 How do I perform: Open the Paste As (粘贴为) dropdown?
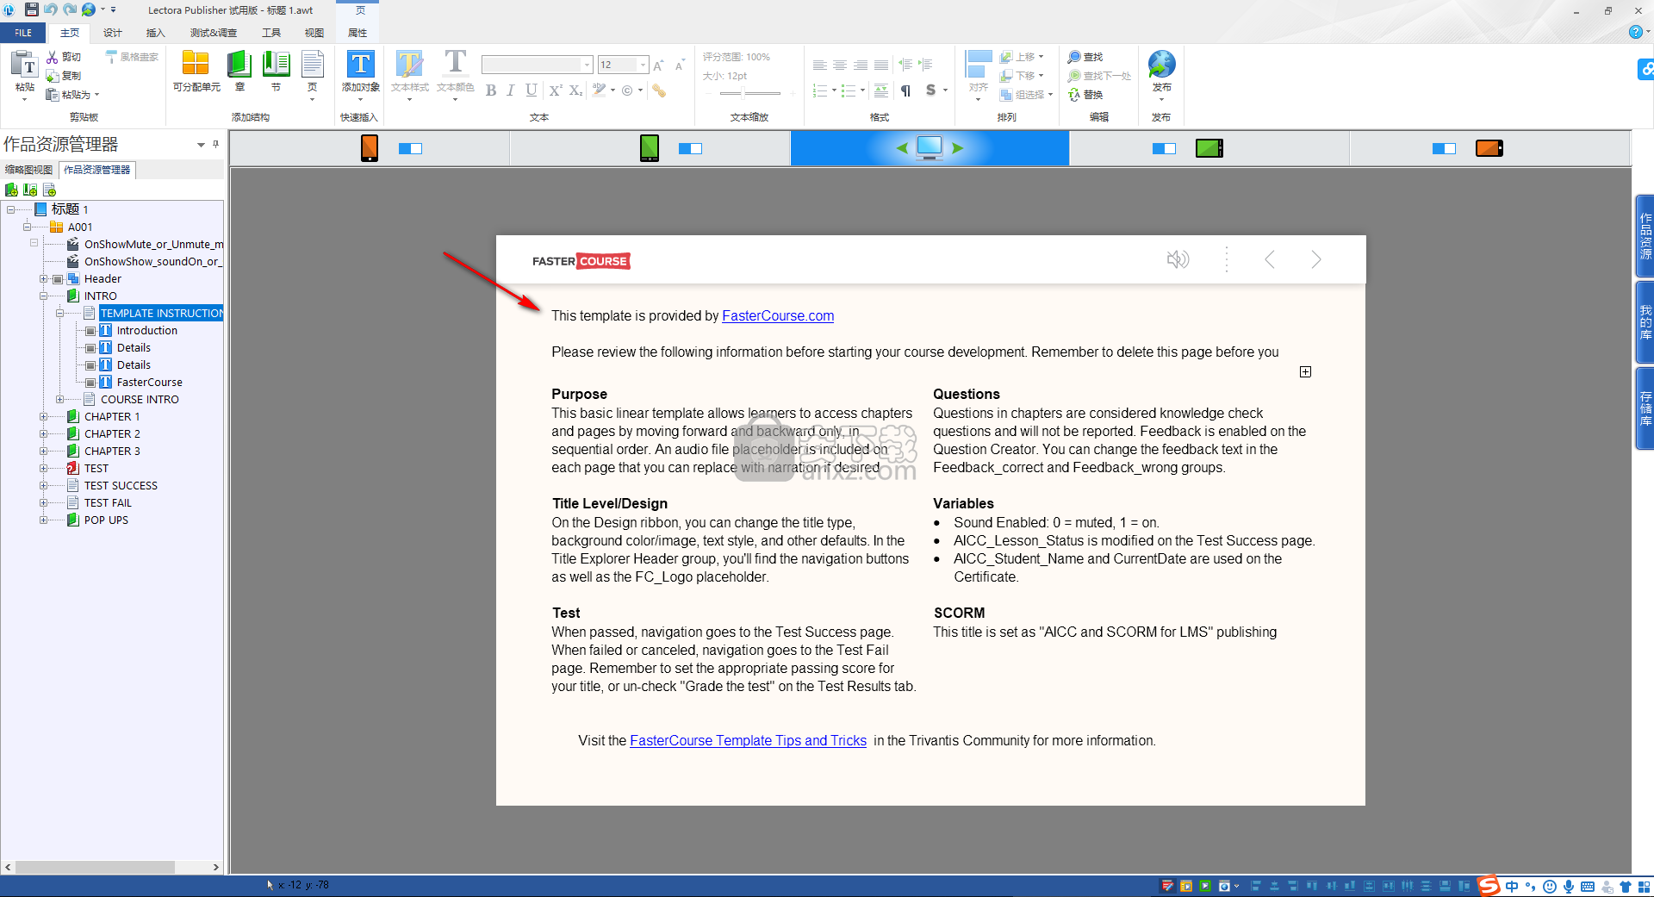(96, 95)
